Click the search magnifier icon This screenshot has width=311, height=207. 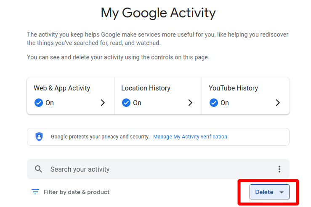click(x=38, y=169)
